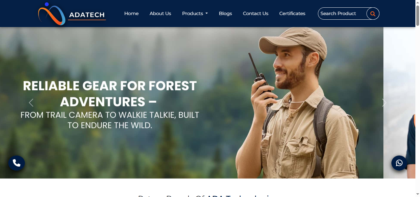This screenshot has width=420, height=197.
Task: Click the orange search magnifier icon
Action: [373, 14]
